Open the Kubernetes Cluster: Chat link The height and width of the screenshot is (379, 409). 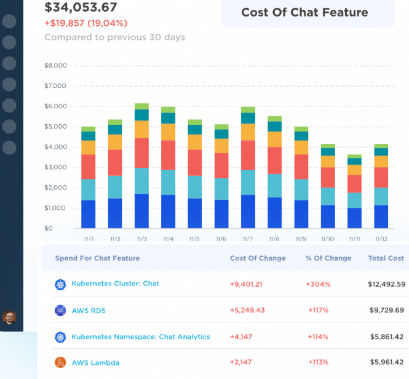click(x=115, y=284)
